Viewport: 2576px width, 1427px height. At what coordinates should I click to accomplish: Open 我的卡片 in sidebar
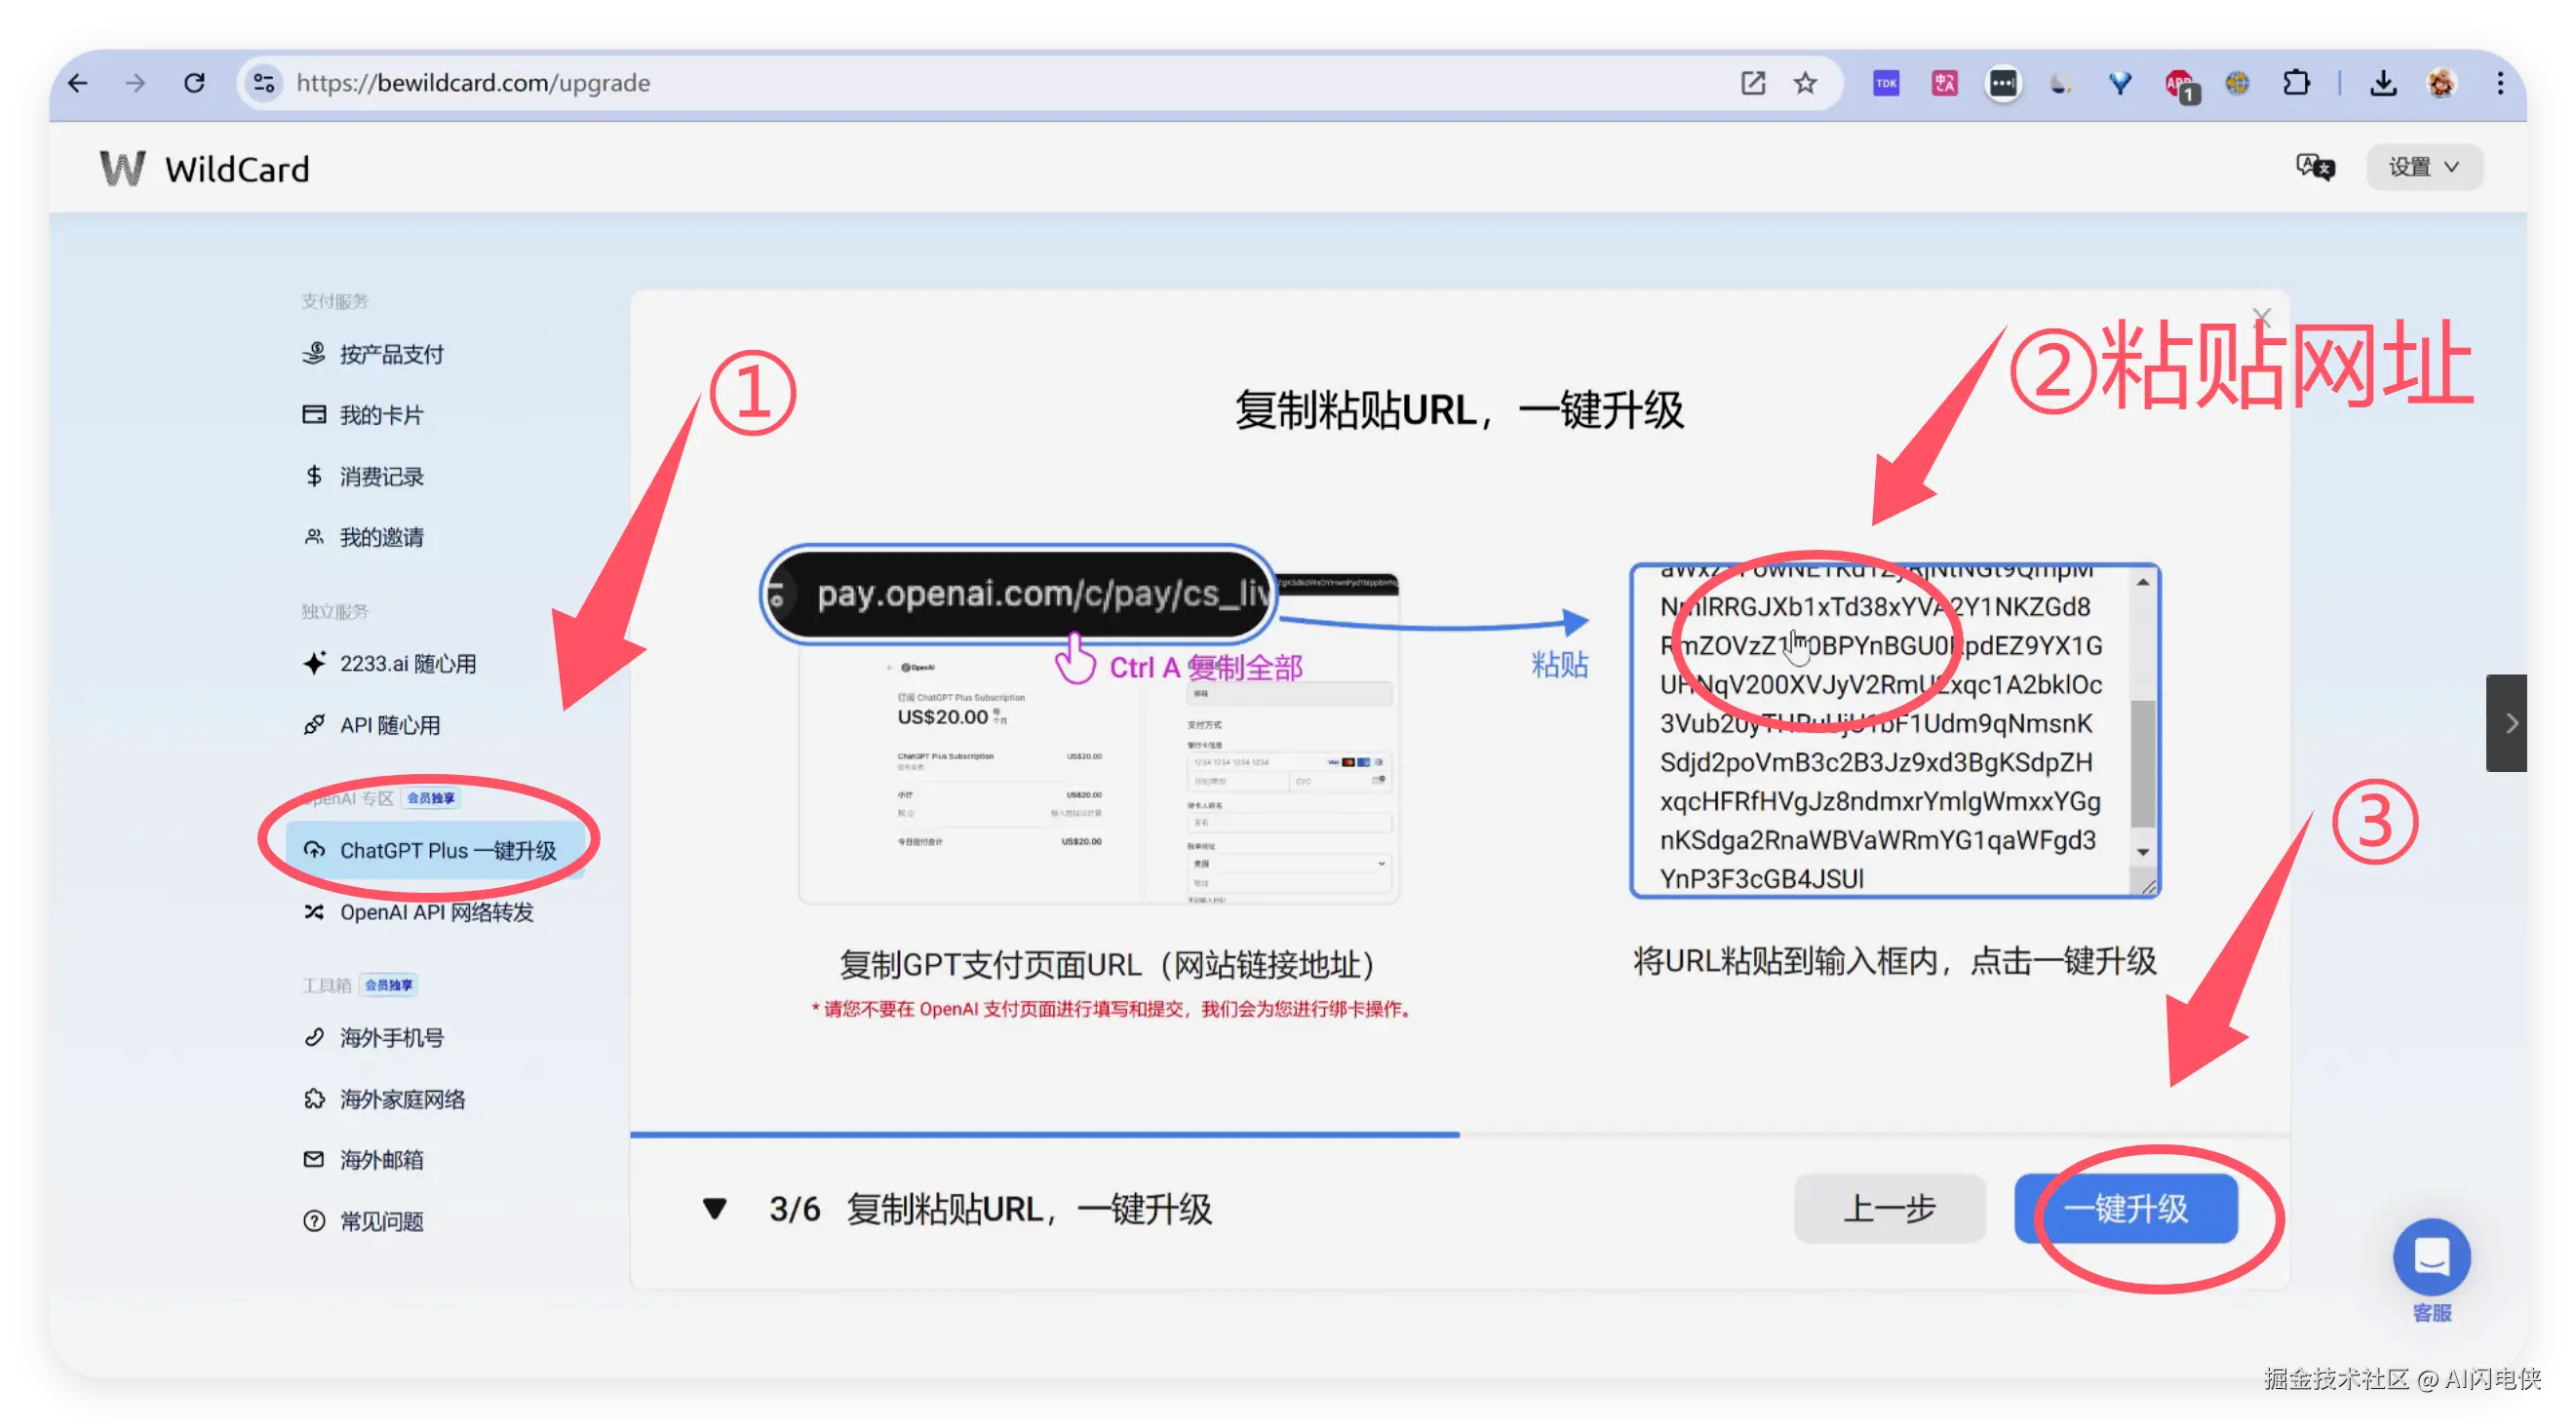pos(381,415)
